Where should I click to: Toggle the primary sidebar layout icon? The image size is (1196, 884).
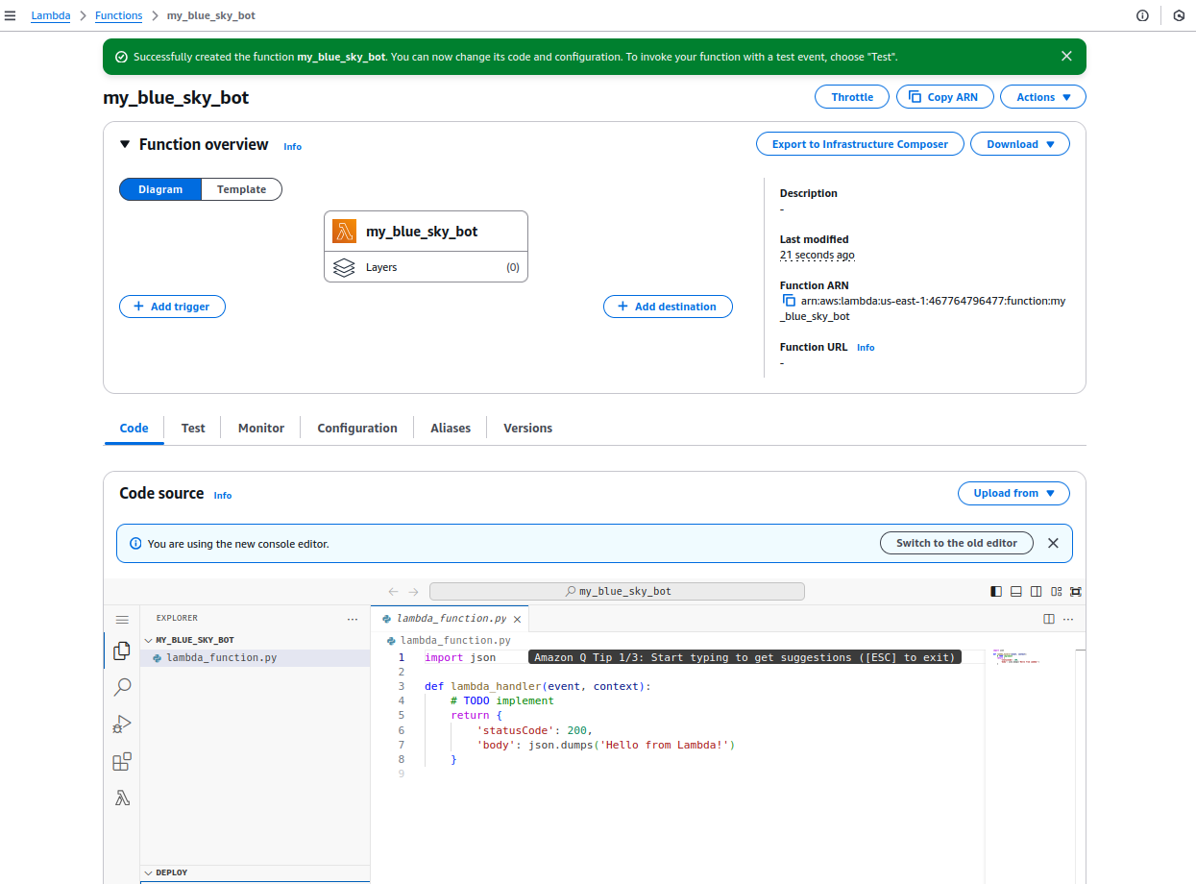pyautogui.click(x=996, y=592)
